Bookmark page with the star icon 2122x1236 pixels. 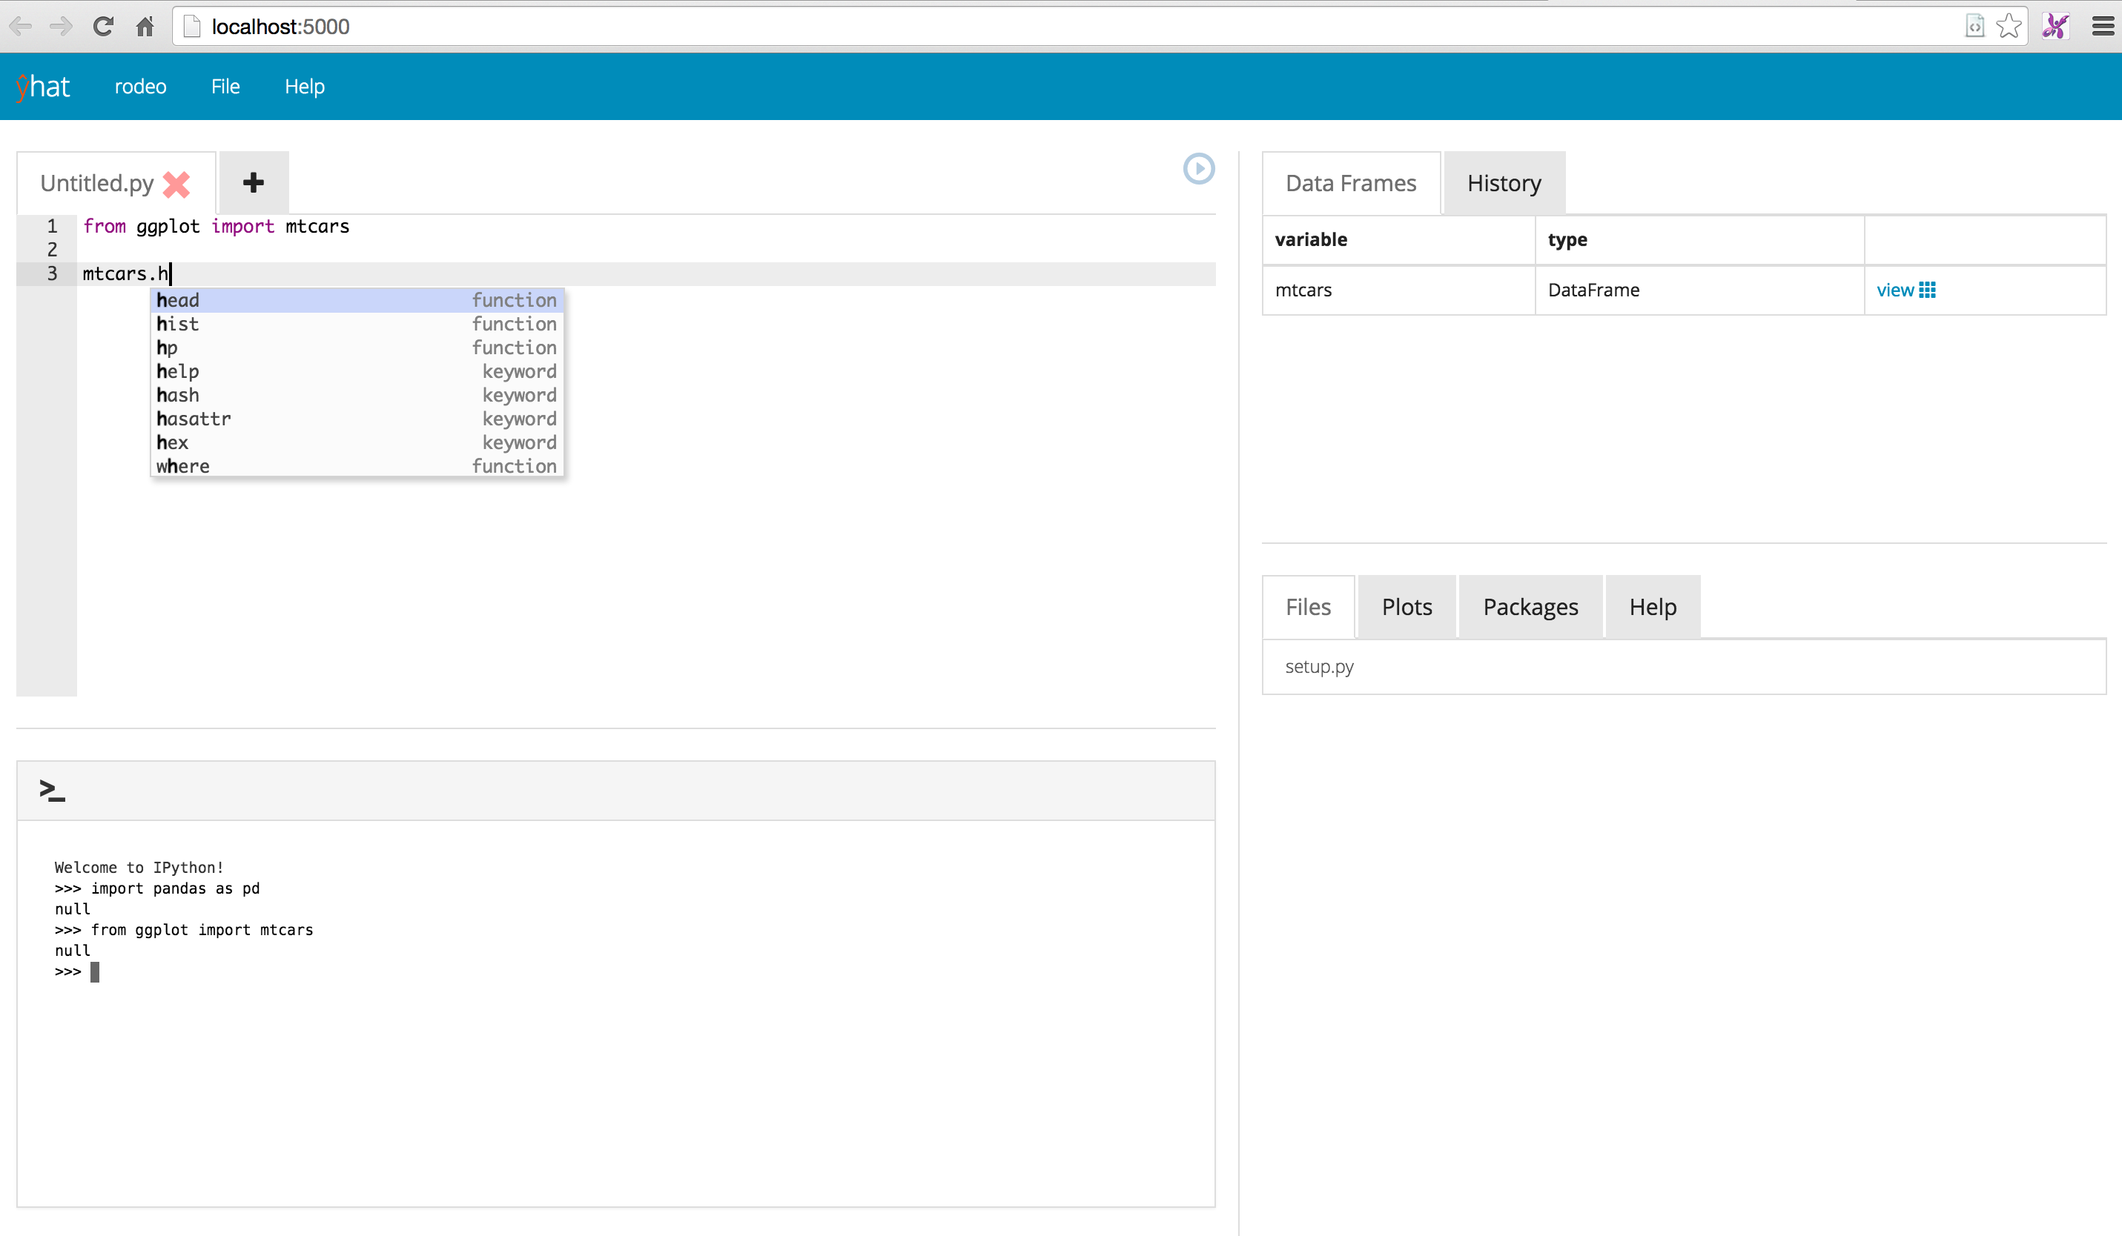tap(2009, 27)
